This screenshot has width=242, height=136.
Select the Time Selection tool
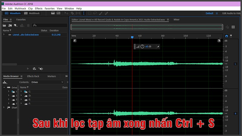coord(84,13)
